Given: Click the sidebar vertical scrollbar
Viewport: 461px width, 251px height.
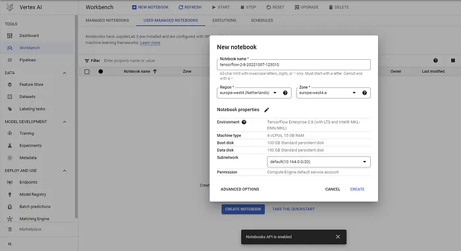Looking at the screenshot, I should (x=76, y=118).
